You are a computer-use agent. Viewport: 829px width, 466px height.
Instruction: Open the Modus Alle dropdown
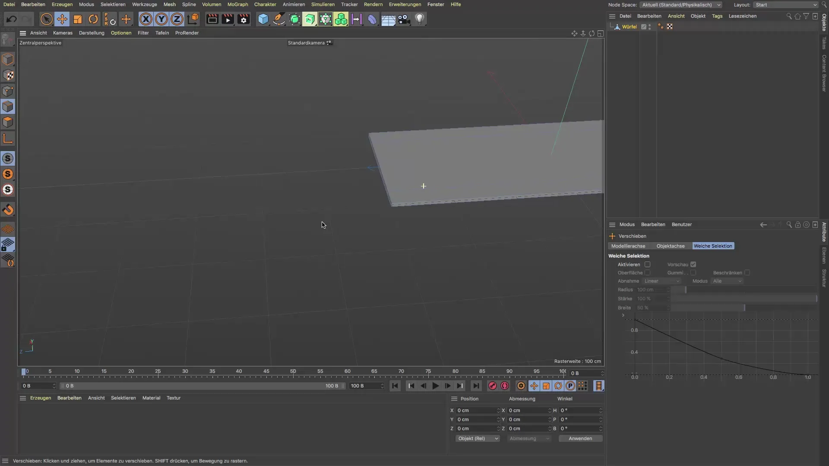727,281
